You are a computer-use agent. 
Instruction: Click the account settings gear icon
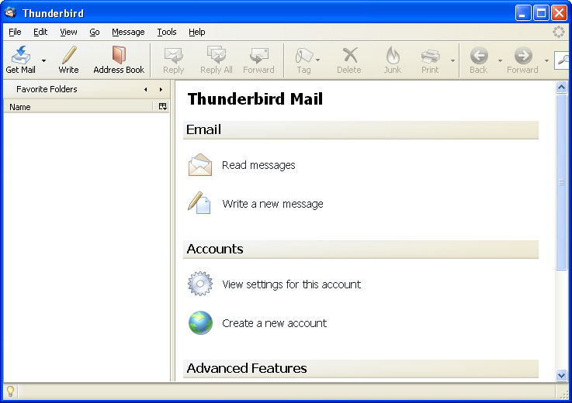[x=200, y=284]
